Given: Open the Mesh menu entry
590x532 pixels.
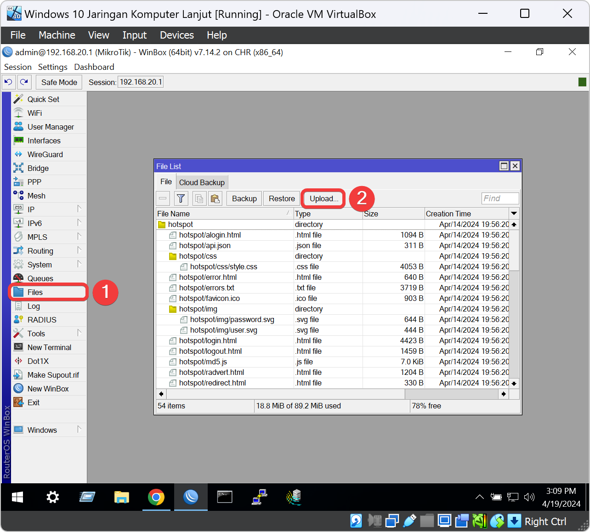Looking at the screenshot, I should pos(49,196).
